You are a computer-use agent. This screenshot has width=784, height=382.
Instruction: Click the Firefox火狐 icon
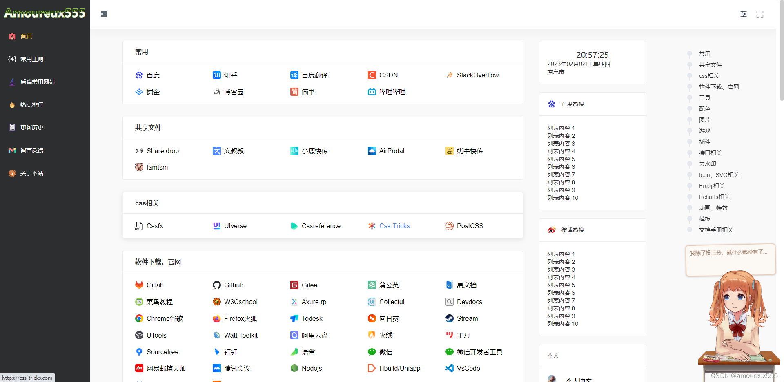pos(217,318)
